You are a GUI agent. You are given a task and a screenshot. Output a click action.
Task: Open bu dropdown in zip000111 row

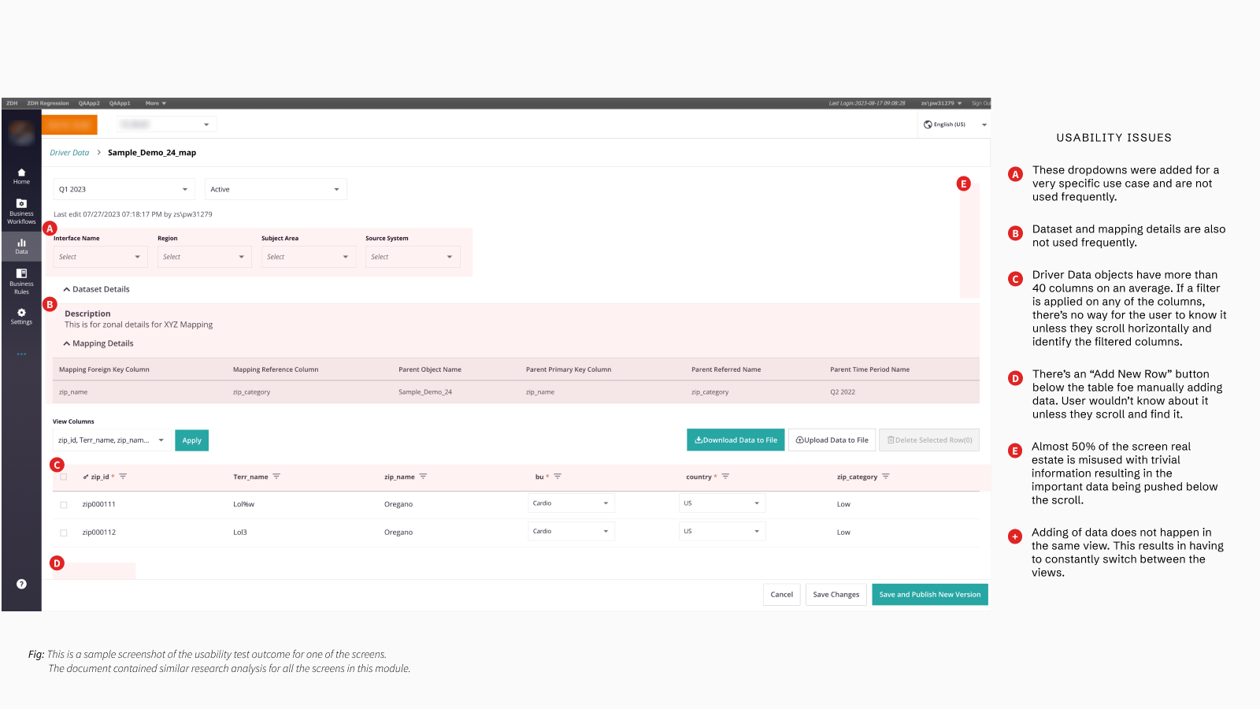point(571,503)
